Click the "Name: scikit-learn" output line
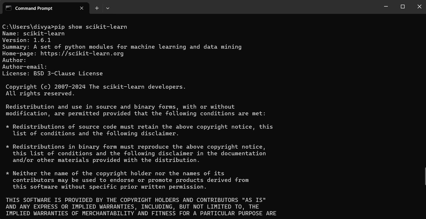 point(34,33)
